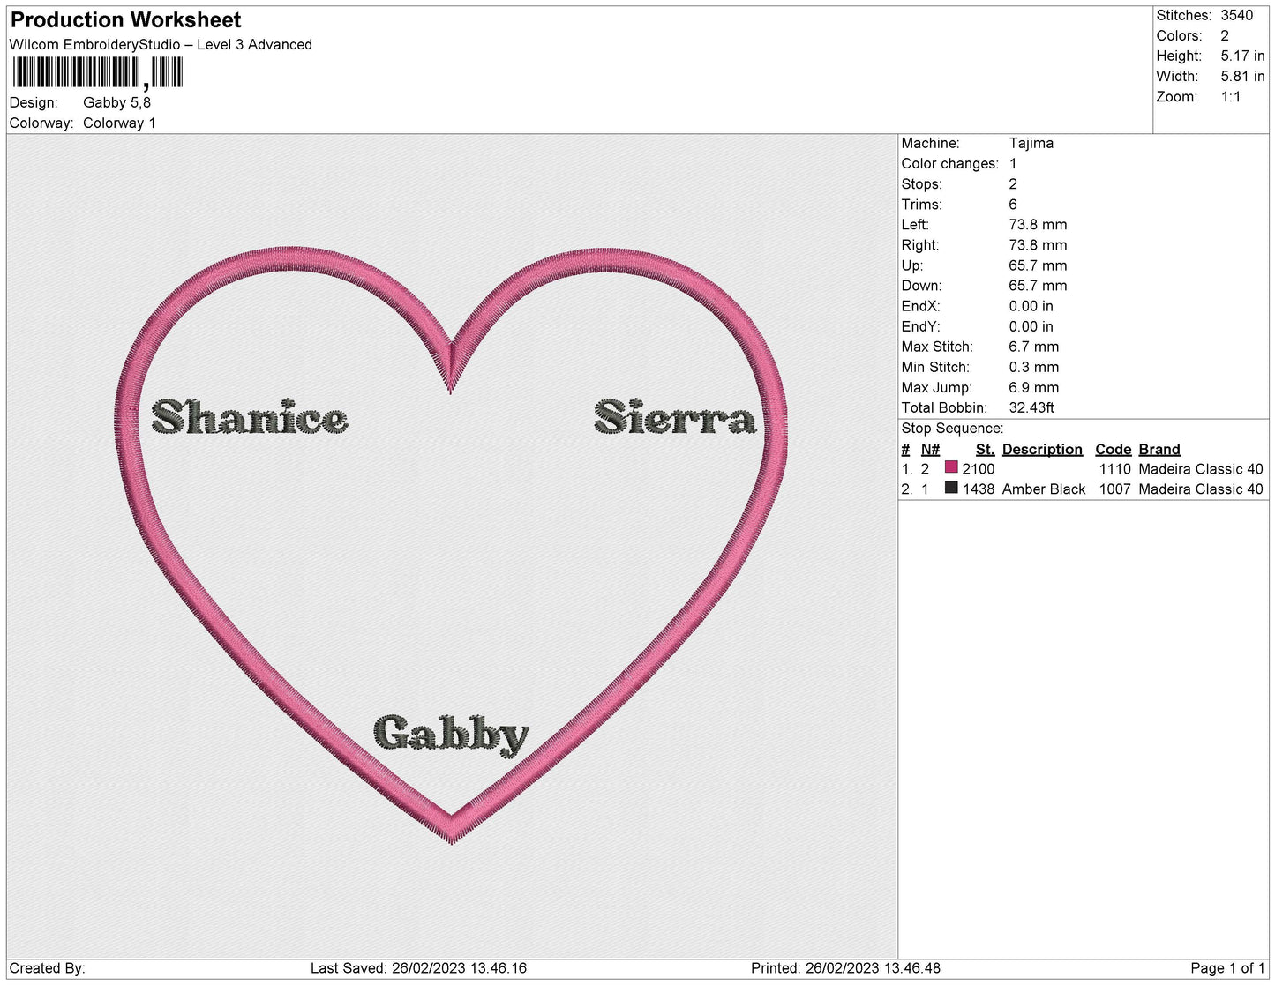Click the Max Jump value '6.9 mm'
Viewport: 1275px width, 985px height.
[1034, 388]
